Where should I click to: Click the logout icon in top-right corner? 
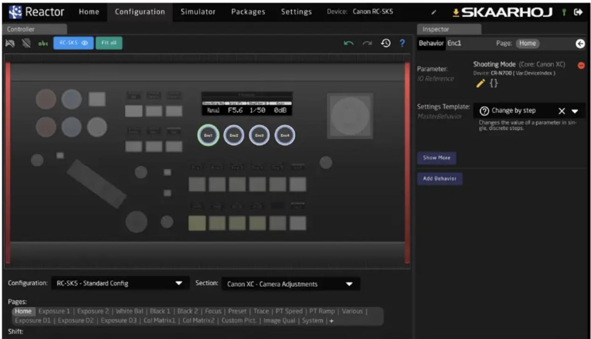pos(578,12)
